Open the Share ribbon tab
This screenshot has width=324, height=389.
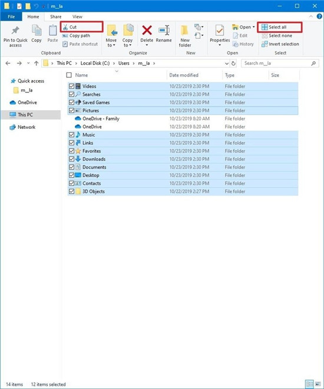click(x=55, y=16)
